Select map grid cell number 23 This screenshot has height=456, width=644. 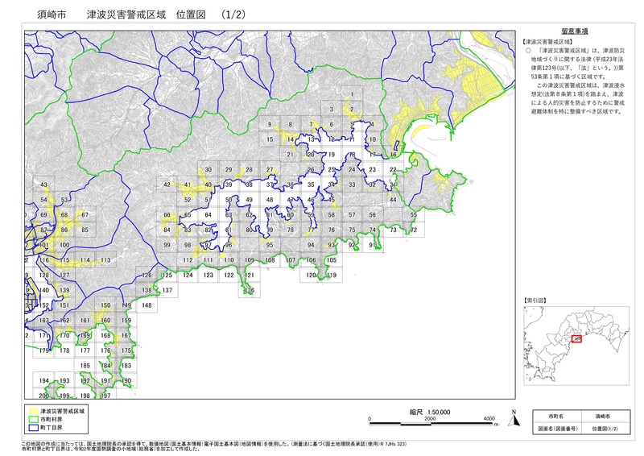click(x=373, y=170)
